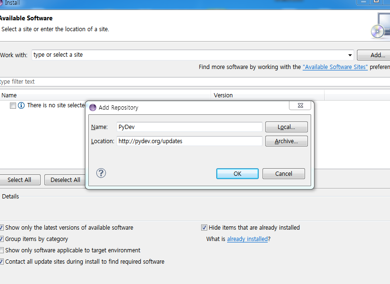Click the Archive... button
390x284 pixels.
click(286, 141)
